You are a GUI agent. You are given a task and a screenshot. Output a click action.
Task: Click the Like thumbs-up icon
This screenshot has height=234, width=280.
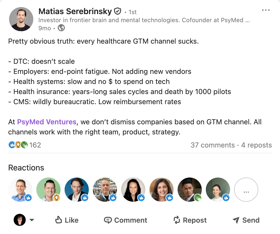coord(59,220)
